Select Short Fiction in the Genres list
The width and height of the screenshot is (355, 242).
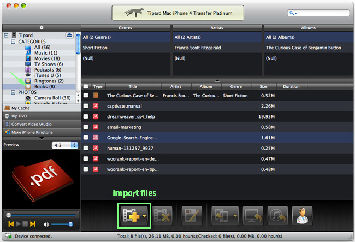pos(126,48)
